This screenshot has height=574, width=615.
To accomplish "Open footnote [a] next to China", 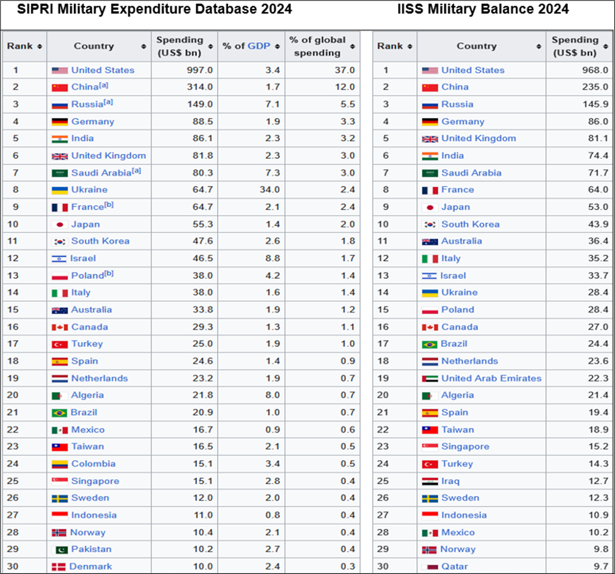I will tap(103, 85).
